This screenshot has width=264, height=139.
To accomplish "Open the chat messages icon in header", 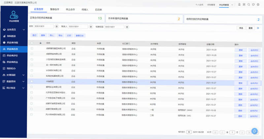I will (x=253, y=5).
